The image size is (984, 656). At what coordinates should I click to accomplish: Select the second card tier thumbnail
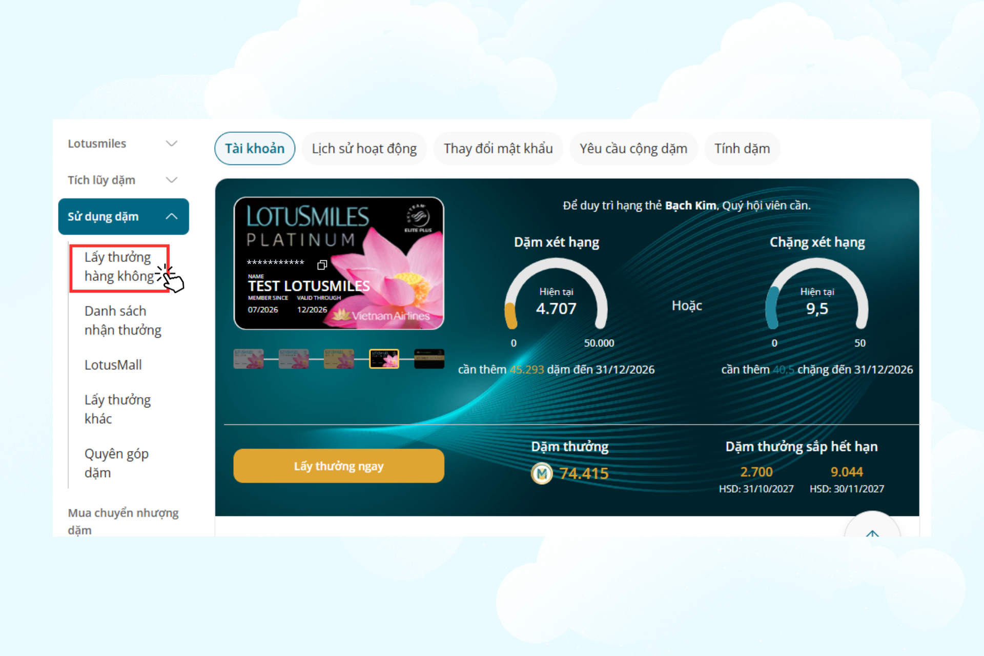[294, 359]
